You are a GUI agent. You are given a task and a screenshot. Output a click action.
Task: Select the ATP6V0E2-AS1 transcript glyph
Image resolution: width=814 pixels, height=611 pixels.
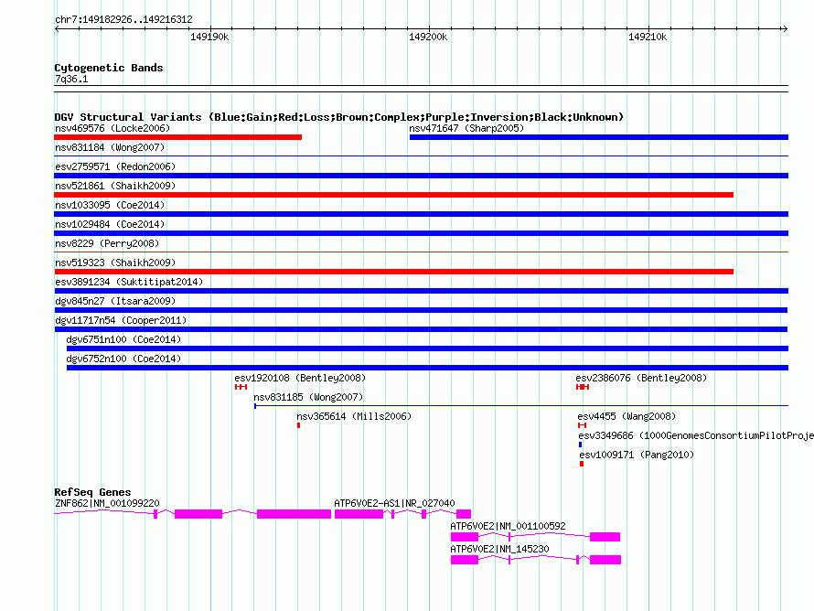coord(358,514)
